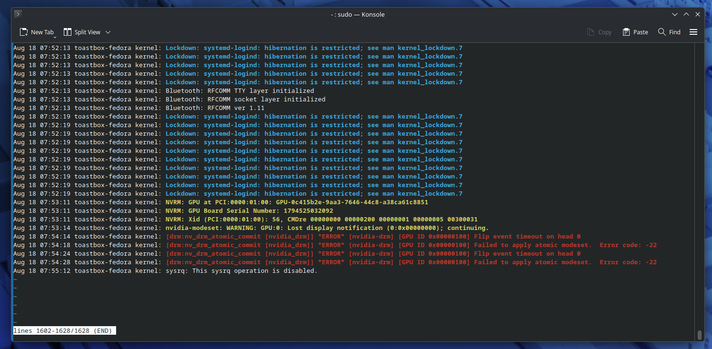Click the 07:54:14 "Flip event timeout on head 0" error
Viewport: 712px width, 349px height.
click(297, 237)
